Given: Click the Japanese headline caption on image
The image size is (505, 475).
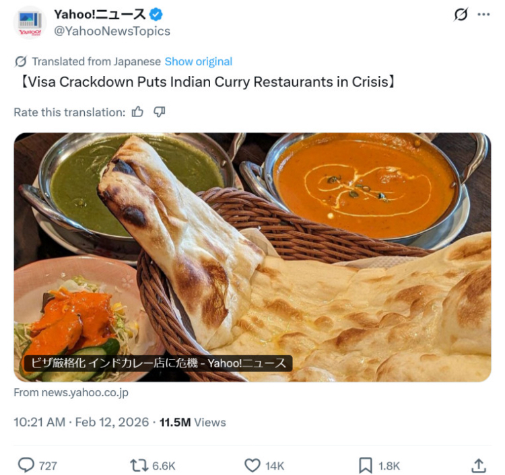Looking at the screenshot, I should tap(158, 363).
